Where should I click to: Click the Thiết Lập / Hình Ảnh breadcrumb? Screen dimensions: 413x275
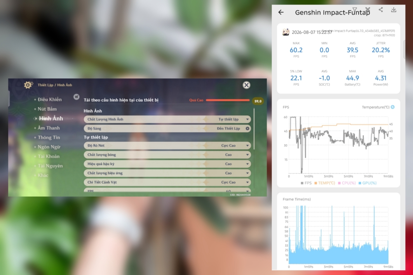point(55,85)
